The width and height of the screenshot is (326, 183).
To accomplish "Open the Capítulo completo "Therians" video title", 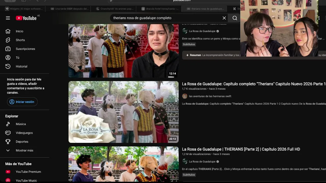I will coord(254,84).
